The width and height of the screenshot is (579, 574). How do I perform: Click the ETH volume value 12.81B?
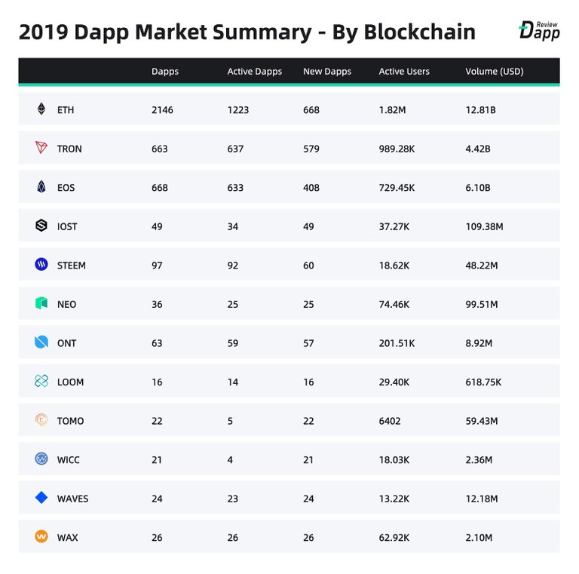tap(480, 110)
